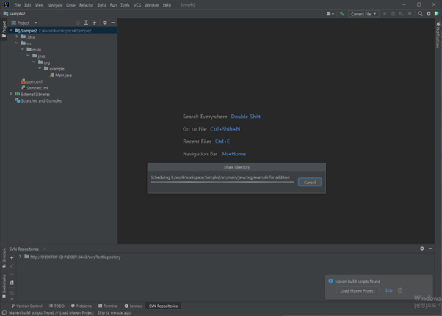Collapse the main folder
This screenshot has height=316, width=442.
(x=22, y=49)
